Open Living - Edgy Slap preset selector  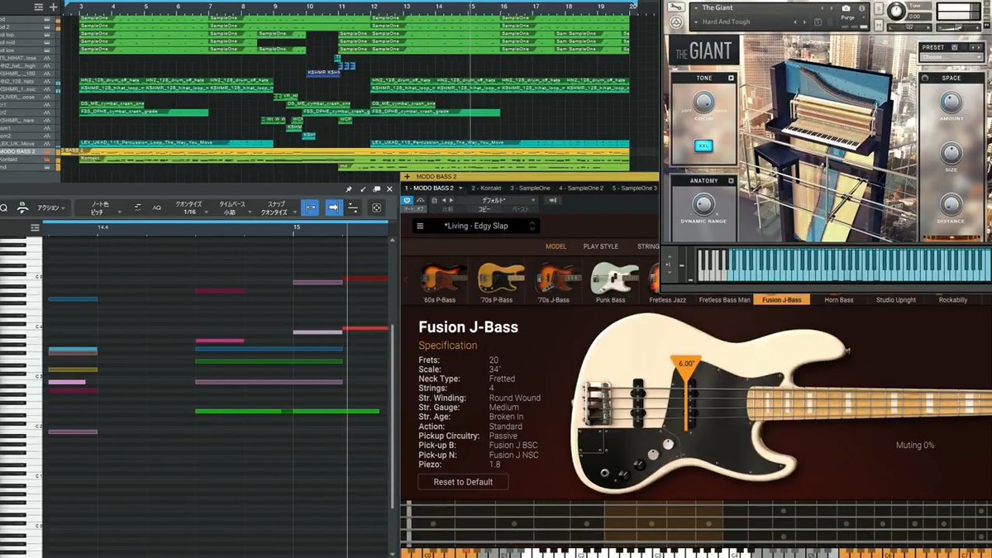pyautogui.click(x=476, y=226)
